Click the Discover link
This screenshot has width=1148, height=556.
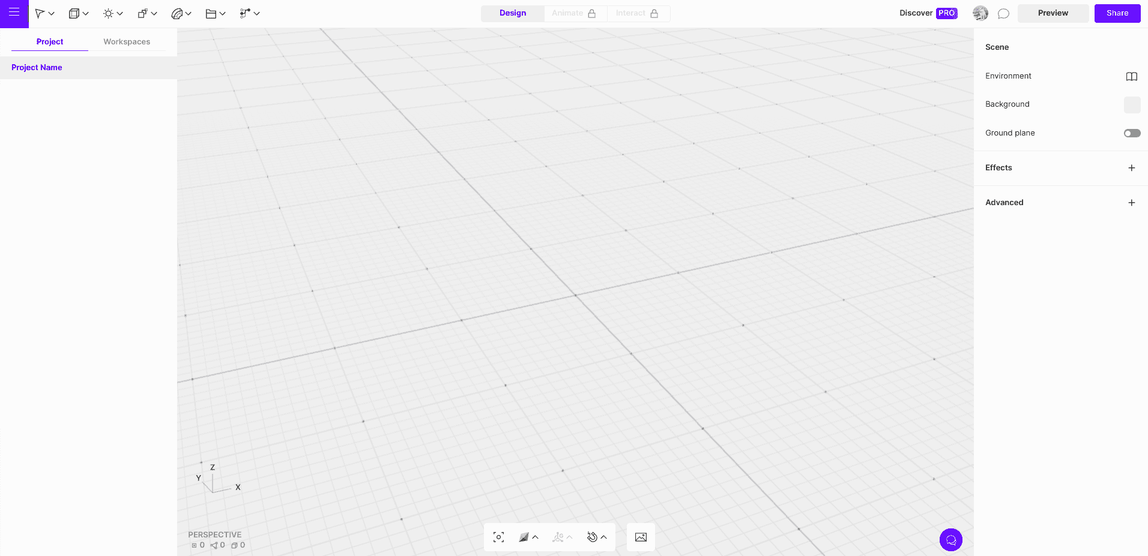916,13
